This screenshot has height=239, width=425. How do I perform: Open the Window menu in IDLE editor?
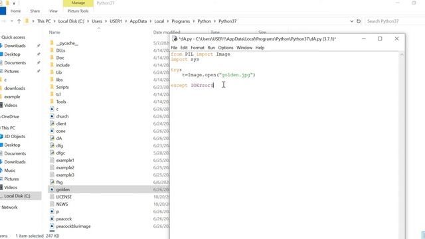point(244,47)
